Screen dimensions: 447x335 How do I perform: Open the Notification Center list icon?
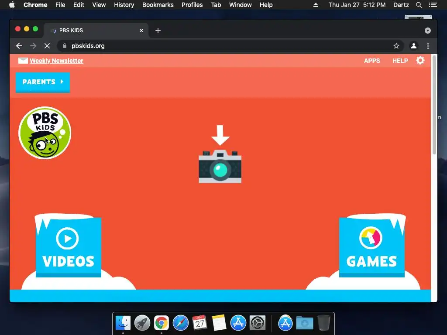[x=433, y=5]
